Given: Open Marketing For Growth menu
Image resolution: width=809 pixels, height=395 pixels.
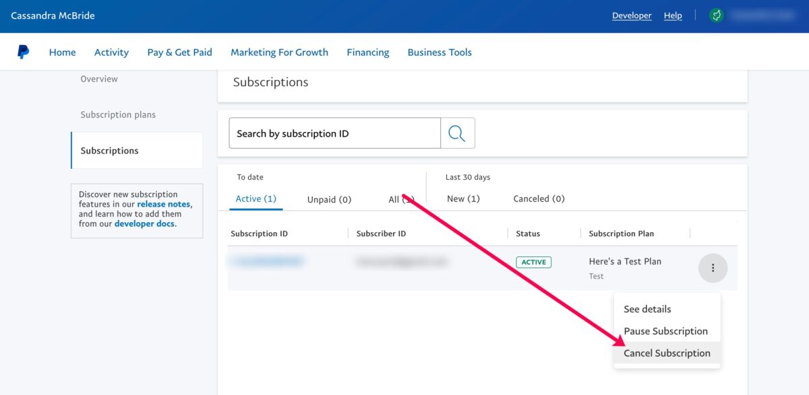Looking at the screenshot, I should pos(279,52).
